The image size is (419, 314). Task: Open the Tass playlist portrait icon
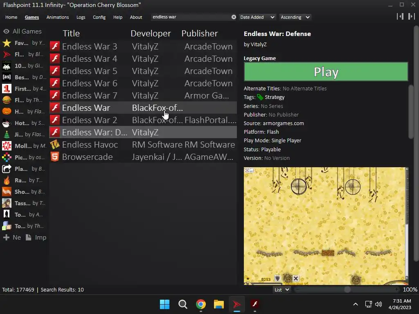(x=7, y=203)
